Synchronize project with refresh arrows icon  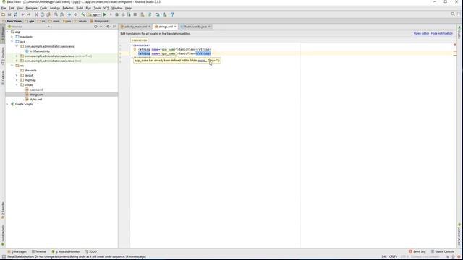[15, 14]
